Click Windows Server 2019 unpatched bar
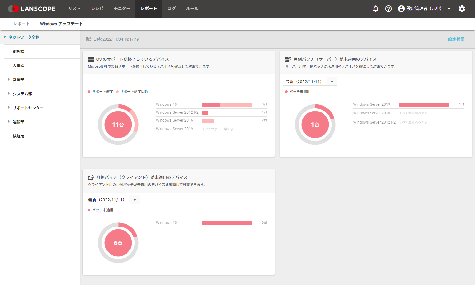This screenshot has width=475, height=285. pyautogui.click(x=424, y=104)
